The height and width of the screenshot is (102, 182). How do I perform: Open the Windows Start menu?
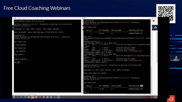point(14,97)
